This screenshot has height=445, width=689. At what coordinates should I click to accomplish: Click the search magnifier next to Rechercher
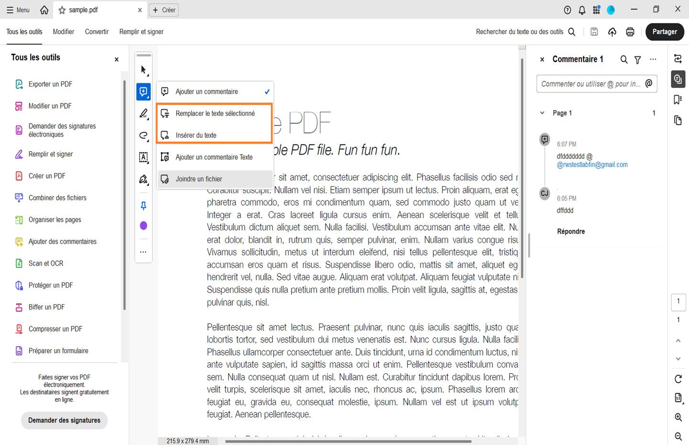tap(572, 32)
